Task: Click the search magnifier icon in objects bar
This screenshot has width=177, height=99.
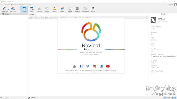Action: click(147, 18)
